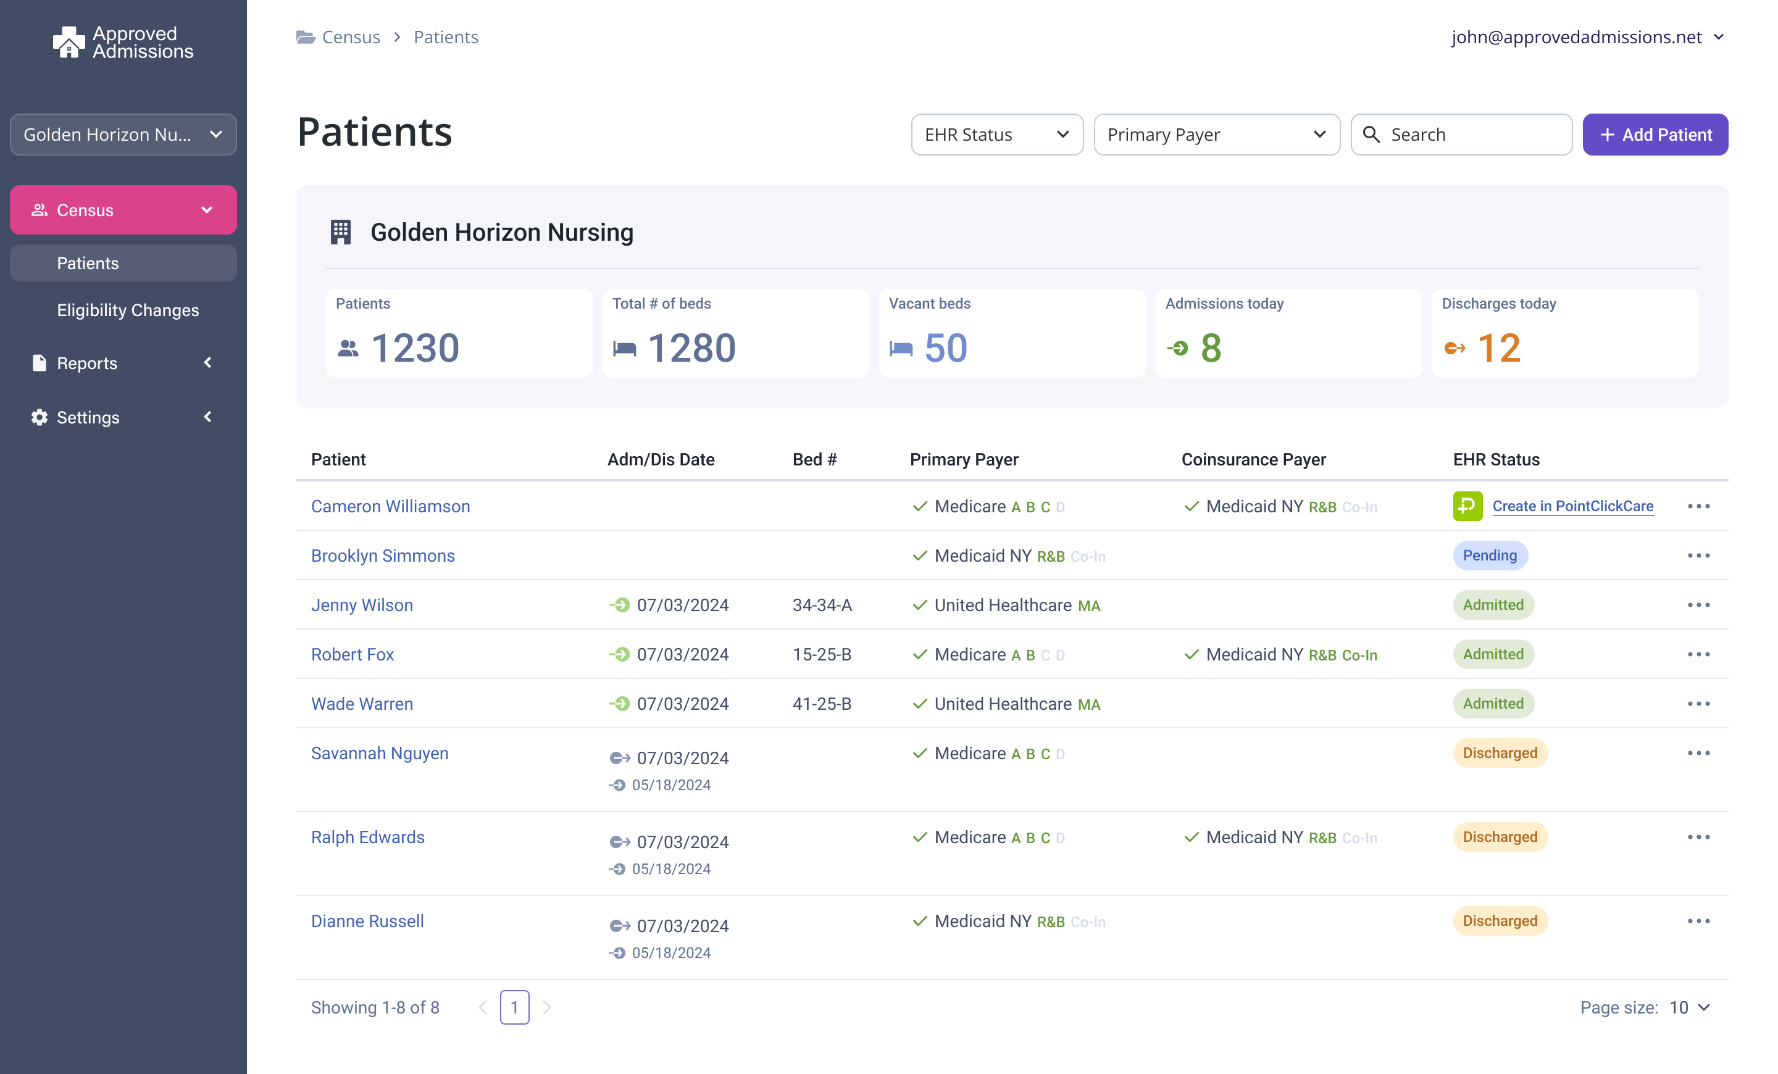Expand the Settings sidebar section
The width and height of the screenshot is (1778, 1074).
123,417
